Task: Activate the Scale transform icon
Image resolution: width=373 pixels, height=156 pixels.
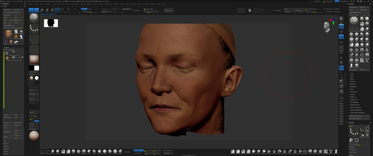Action: 47,10
